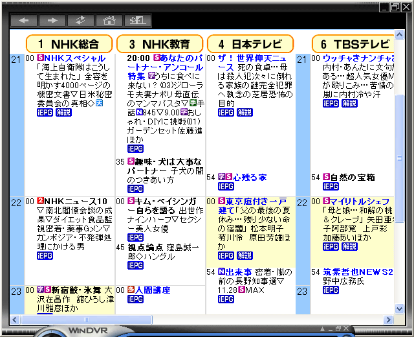Click the NHKニュース10 program title
Image resolution: width=414 pixels, height=337 pixels.
[76, 202]
